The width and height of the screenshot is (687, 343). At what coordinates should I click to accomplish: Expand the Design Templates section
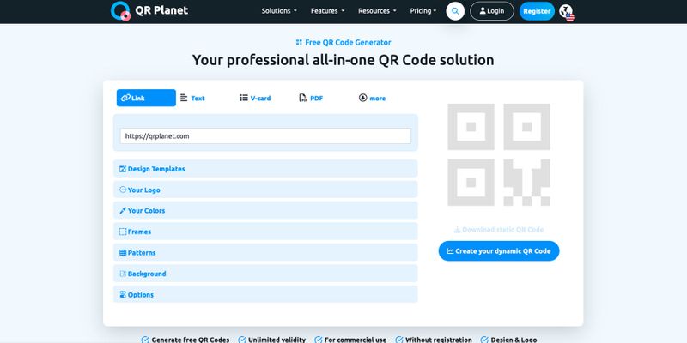pyautogui.click(x=265, y=169)
